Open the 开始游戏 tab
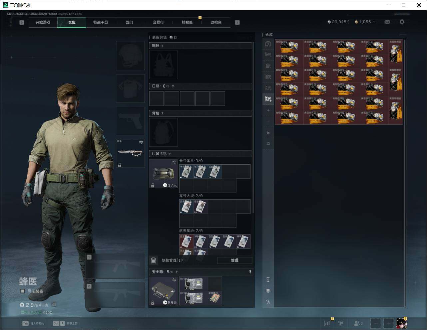The image size is (427, 330). pos(43,22)
